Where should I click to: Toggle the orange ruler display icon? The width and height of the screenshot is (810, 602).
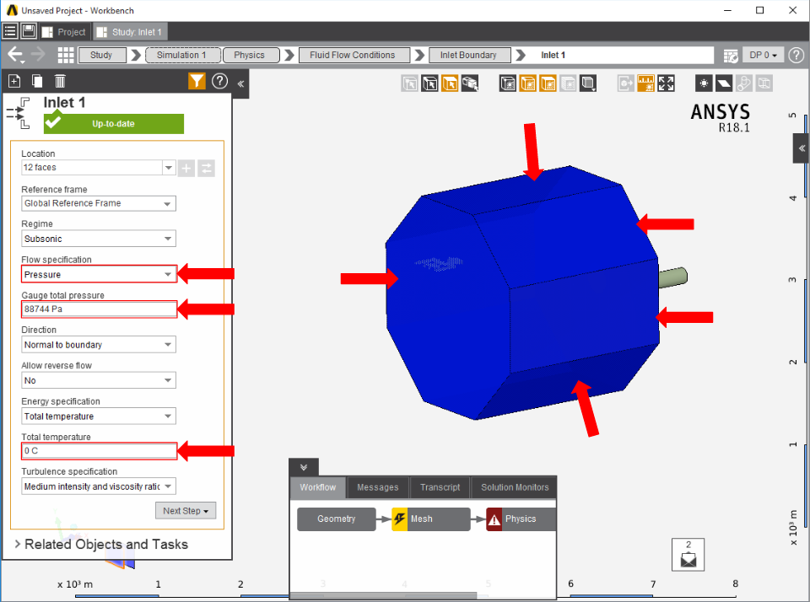pos(645,83)
